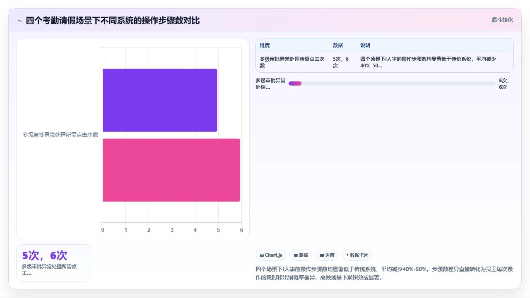Click the purple bar in the chart

click(x=160, y=100)
